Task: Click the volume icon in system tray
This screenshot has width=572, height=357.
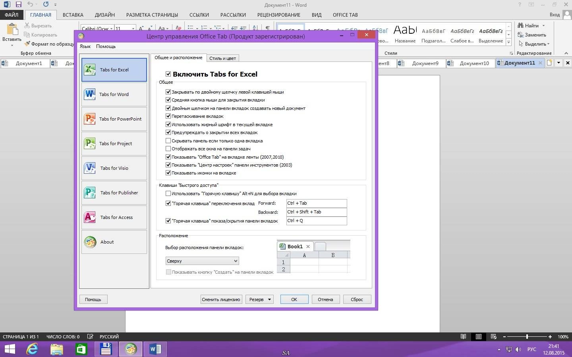Action: coord(518,349)
